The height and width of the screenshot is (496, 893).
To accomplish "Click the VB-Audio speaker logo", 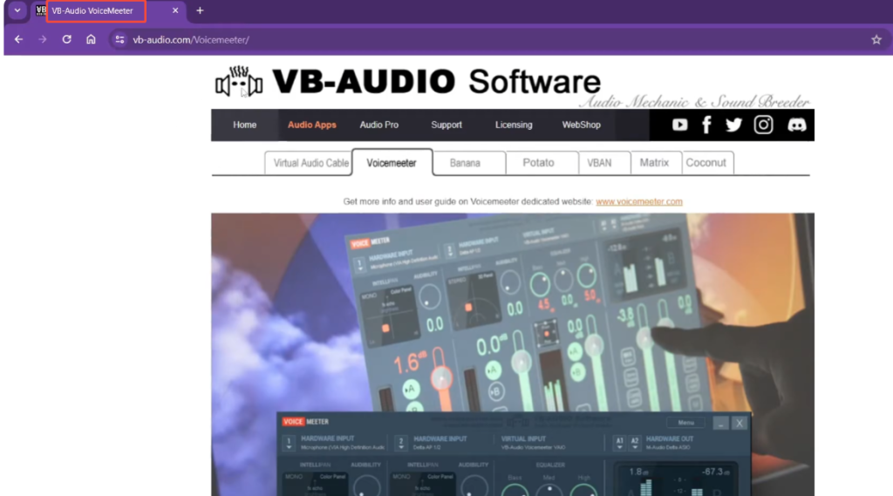I will (239, 82).
